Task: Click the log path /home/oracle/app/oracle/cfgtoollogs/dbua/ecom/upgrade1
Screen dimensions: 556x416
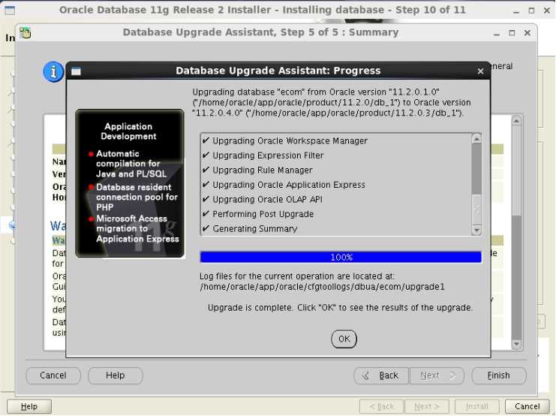Action: pos(322,287)
